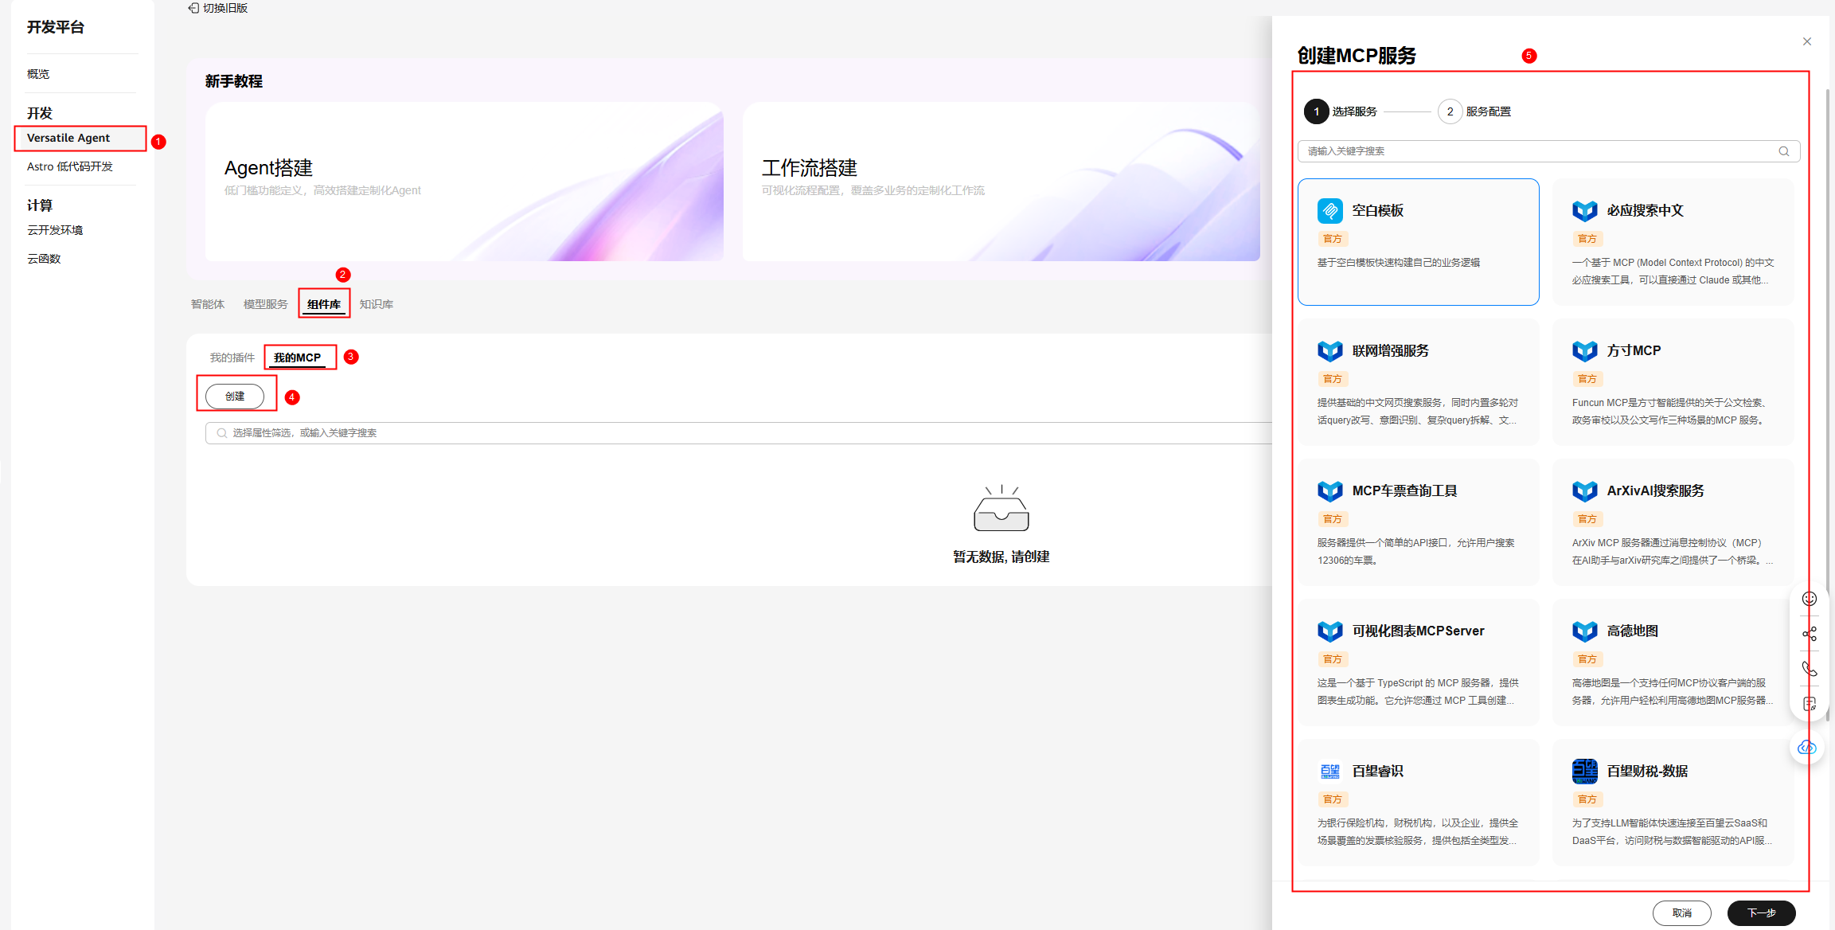The width and height of the screenshot is (1835, 930).
Task: Click the blue cloud floating icon
Action: point(1807,747)
